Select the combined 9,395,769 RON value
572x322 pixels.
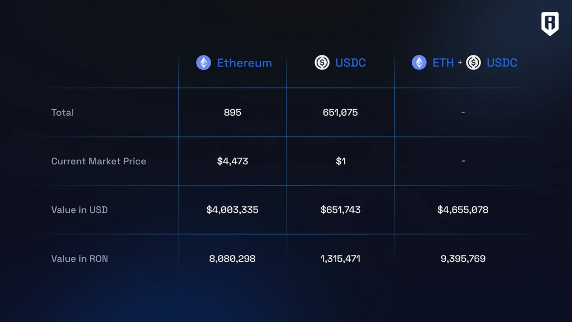point(463,258)
